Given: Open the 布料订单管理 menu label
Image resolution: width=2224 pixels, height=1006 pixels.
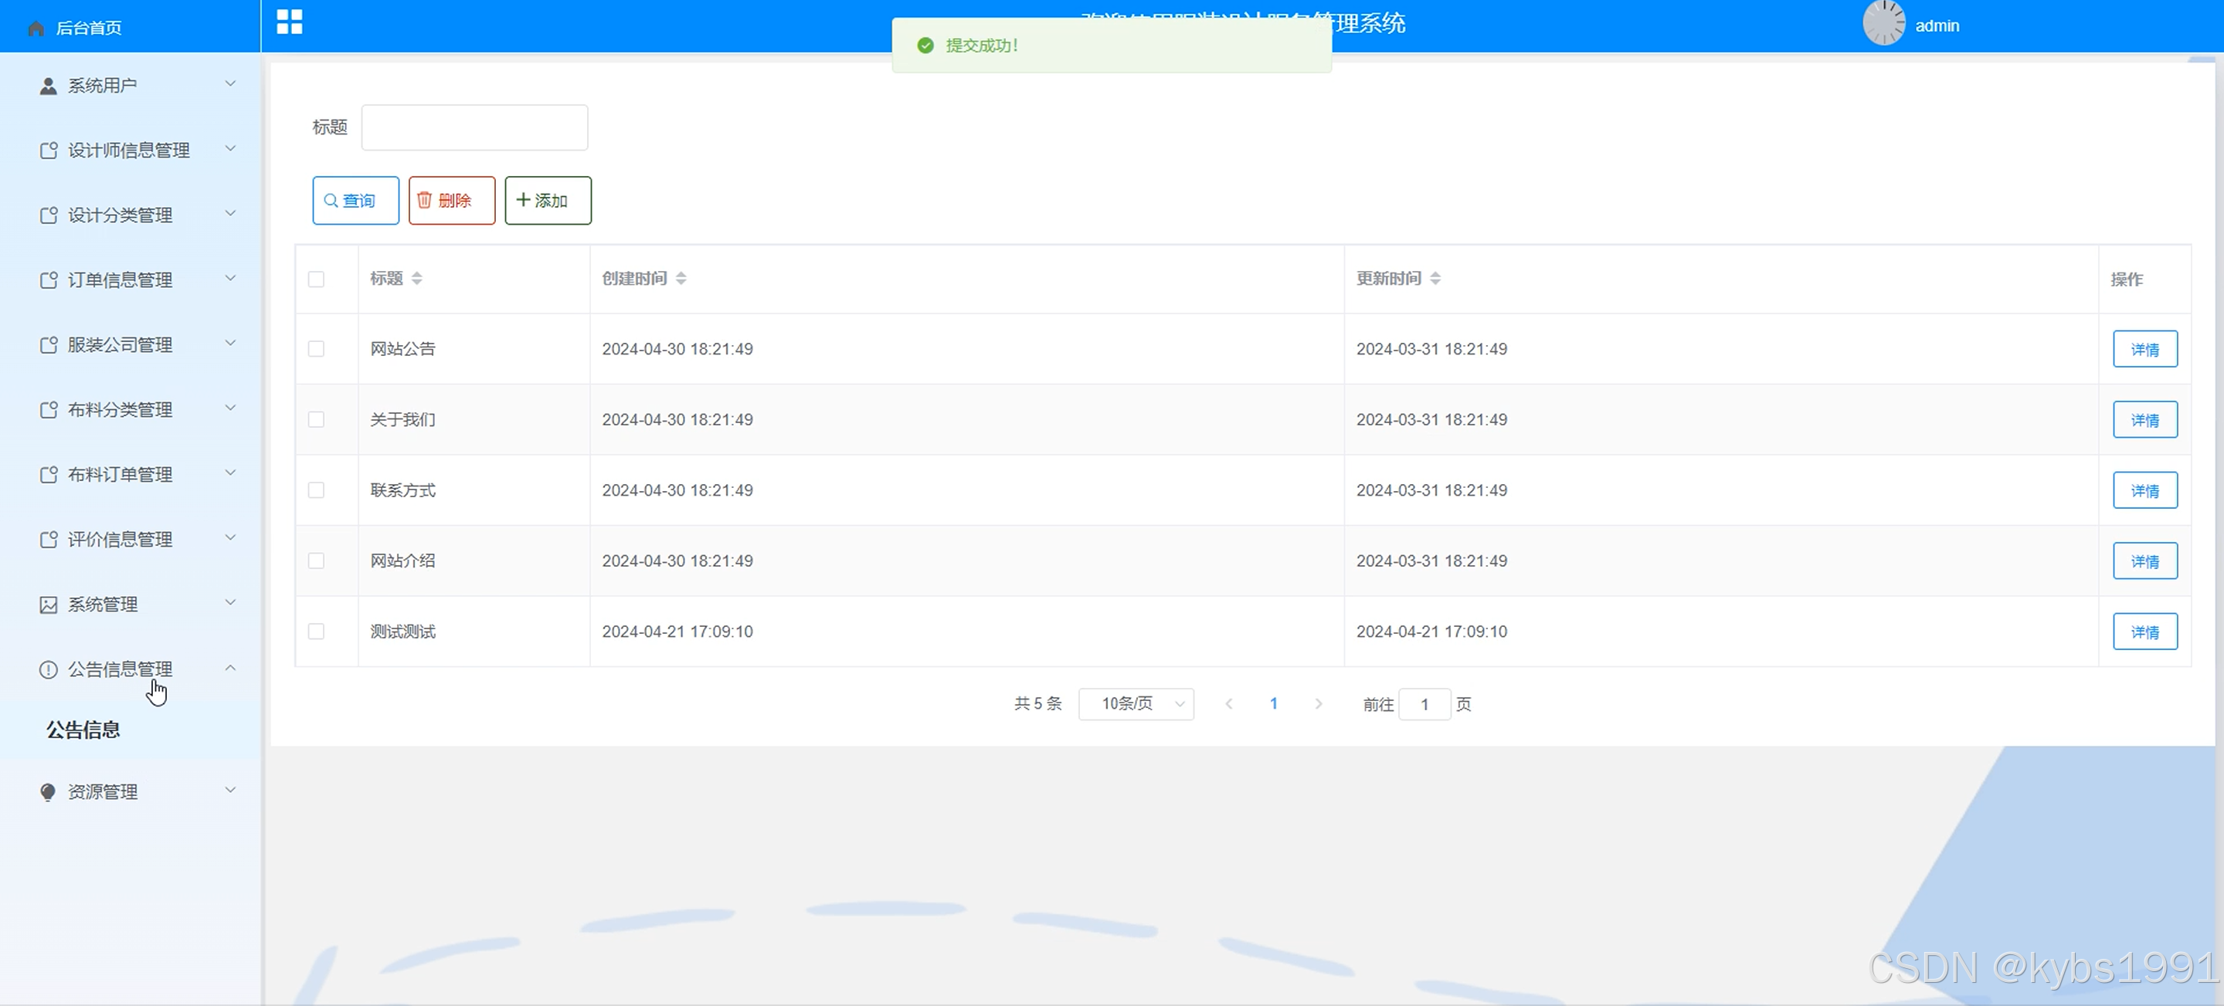Looking at the screenshot, I should [x=120, y=475].
